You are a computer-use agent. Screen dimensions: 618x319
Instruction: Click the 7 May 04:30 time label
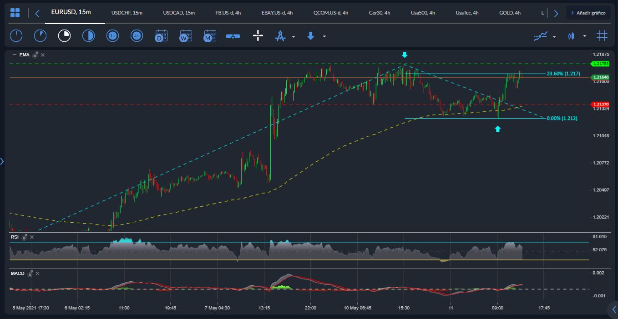click(218, 308)
